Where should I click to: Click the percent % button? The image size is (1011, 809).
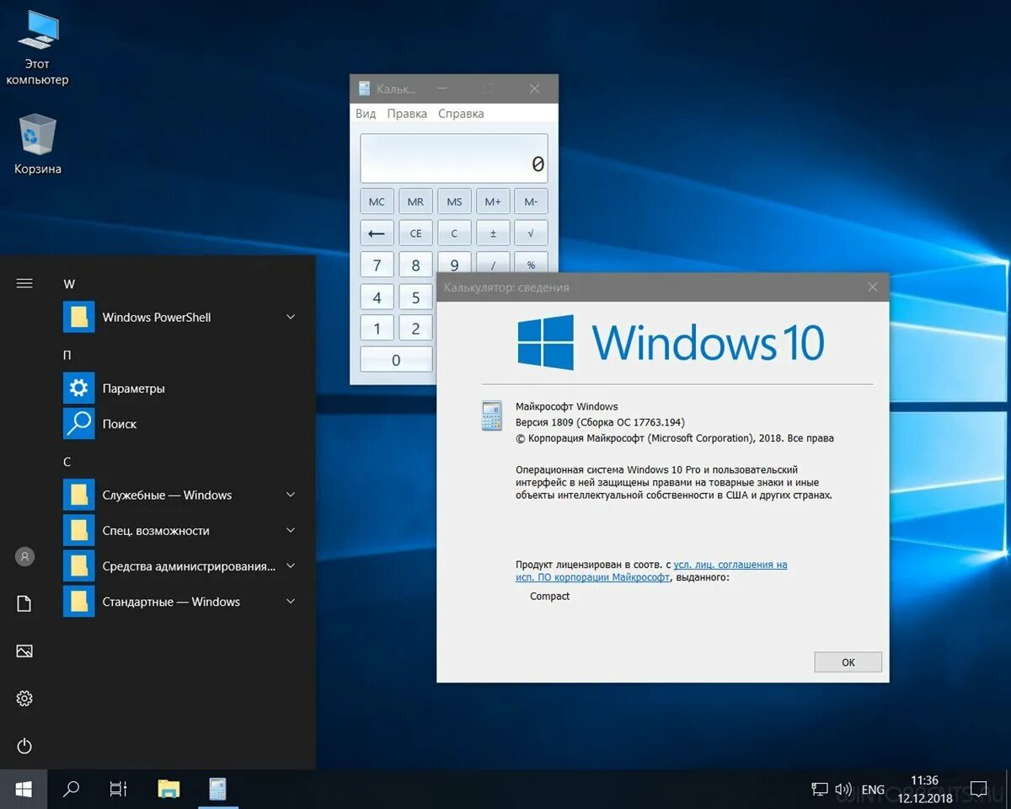[x=531, y=263]
